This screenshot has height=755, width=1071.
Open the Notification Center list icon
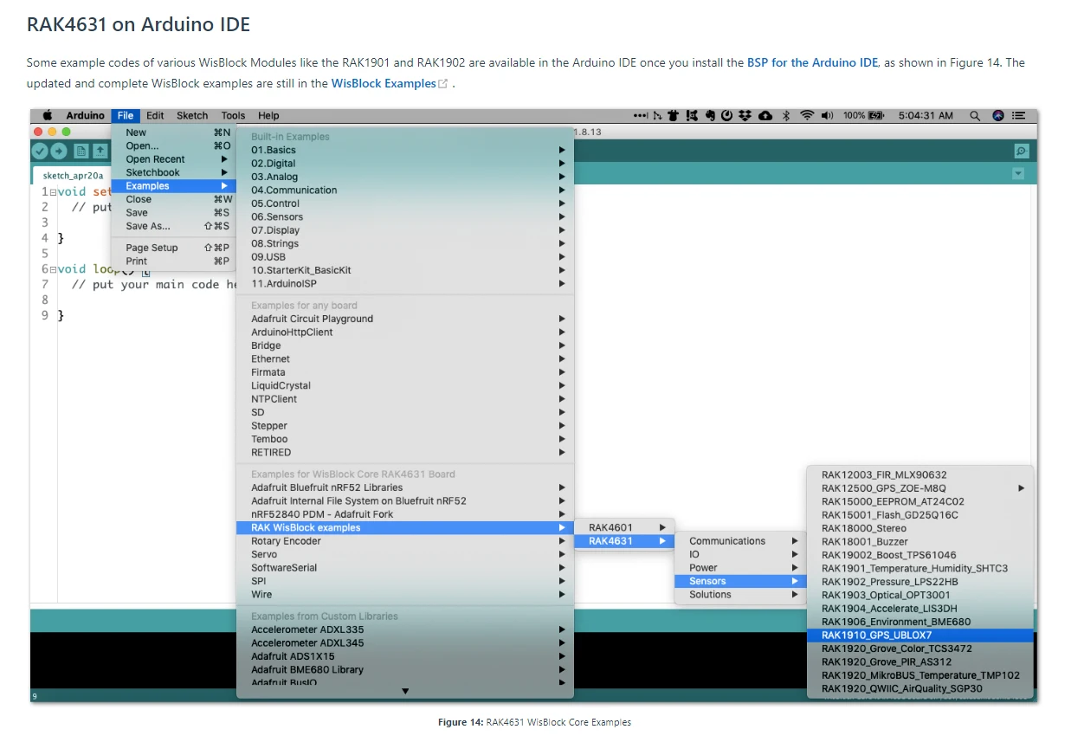click(x=1020, y=115)
